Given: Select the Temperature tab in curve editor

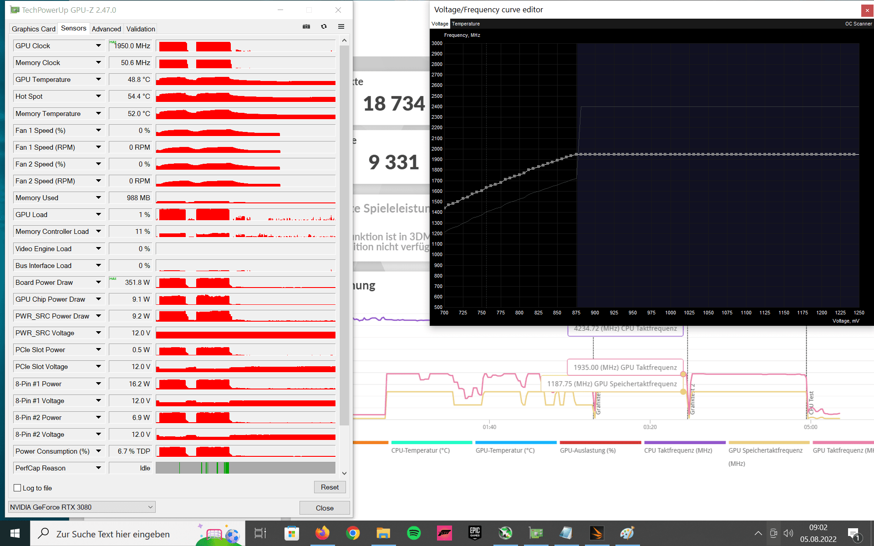Looking at the screenshot, I should click(x=466, y=24).
